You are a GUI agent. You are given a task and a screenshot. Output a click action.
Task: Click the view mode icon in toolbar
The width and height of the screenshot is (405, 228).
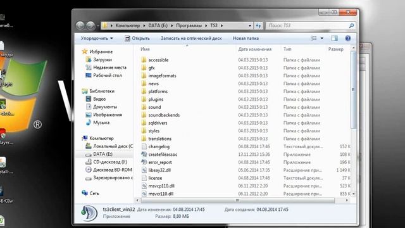pyautogui.click(x=314, y=38)
